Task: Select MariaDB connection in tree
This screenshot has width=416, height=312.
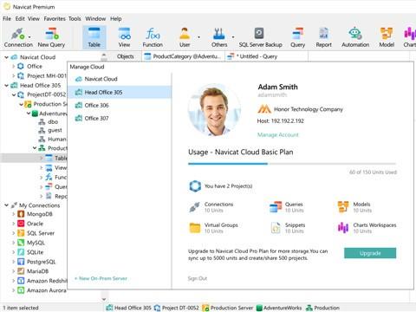Action: click(37, 271)
